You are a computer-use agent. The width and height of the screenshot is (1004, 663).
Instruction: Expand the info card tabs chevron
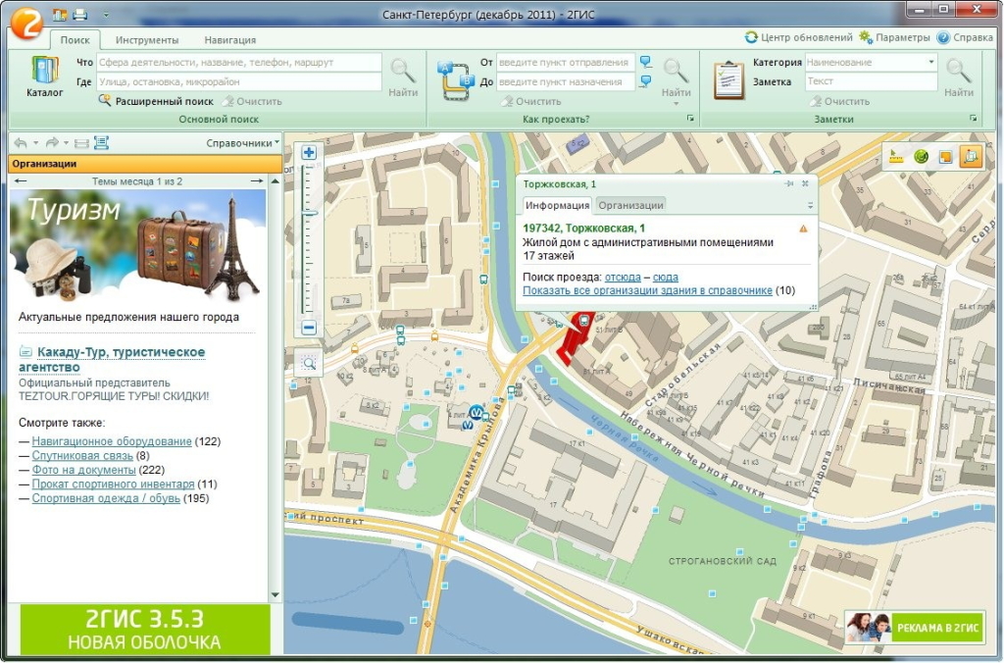coord(810,206)
